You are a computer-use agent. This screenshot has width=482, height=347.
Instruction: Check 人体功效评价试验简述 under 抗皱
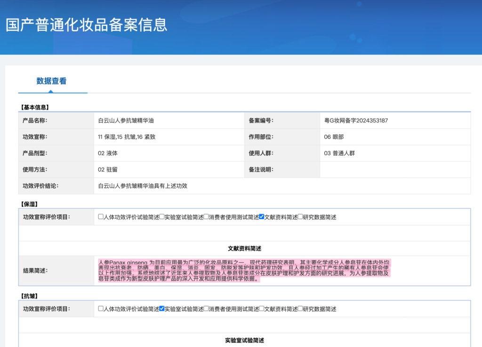(x=100, y=309)
